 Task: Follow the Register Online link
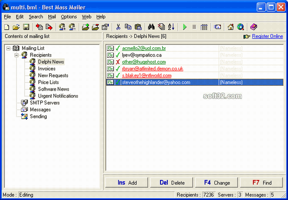pyautogui.click(x=267, y=36)
